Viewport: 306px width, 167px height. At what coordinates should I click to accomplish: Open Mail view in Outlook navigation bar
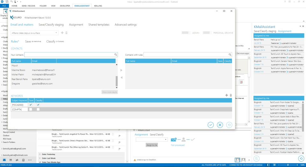tap(4, 160)
